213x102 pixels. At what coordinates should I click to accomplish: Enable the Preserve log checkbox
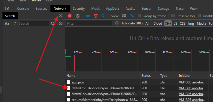pyautogui.click(x=173, y=16)
